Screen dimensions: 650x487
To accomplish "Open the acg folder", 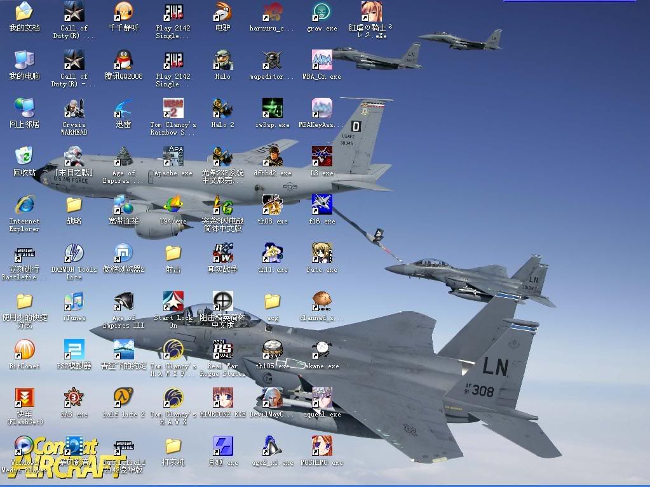I will [x=273, y=301].
